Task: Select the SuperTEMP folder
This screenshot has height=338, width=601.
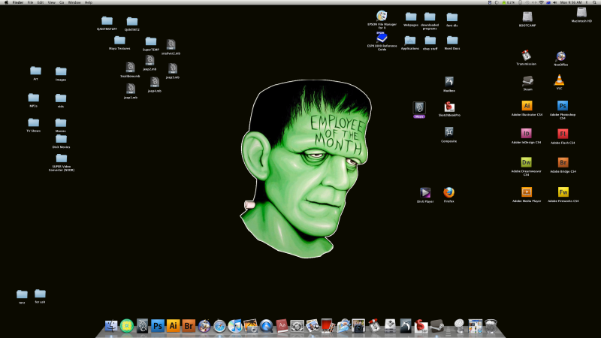Action: 151,41
